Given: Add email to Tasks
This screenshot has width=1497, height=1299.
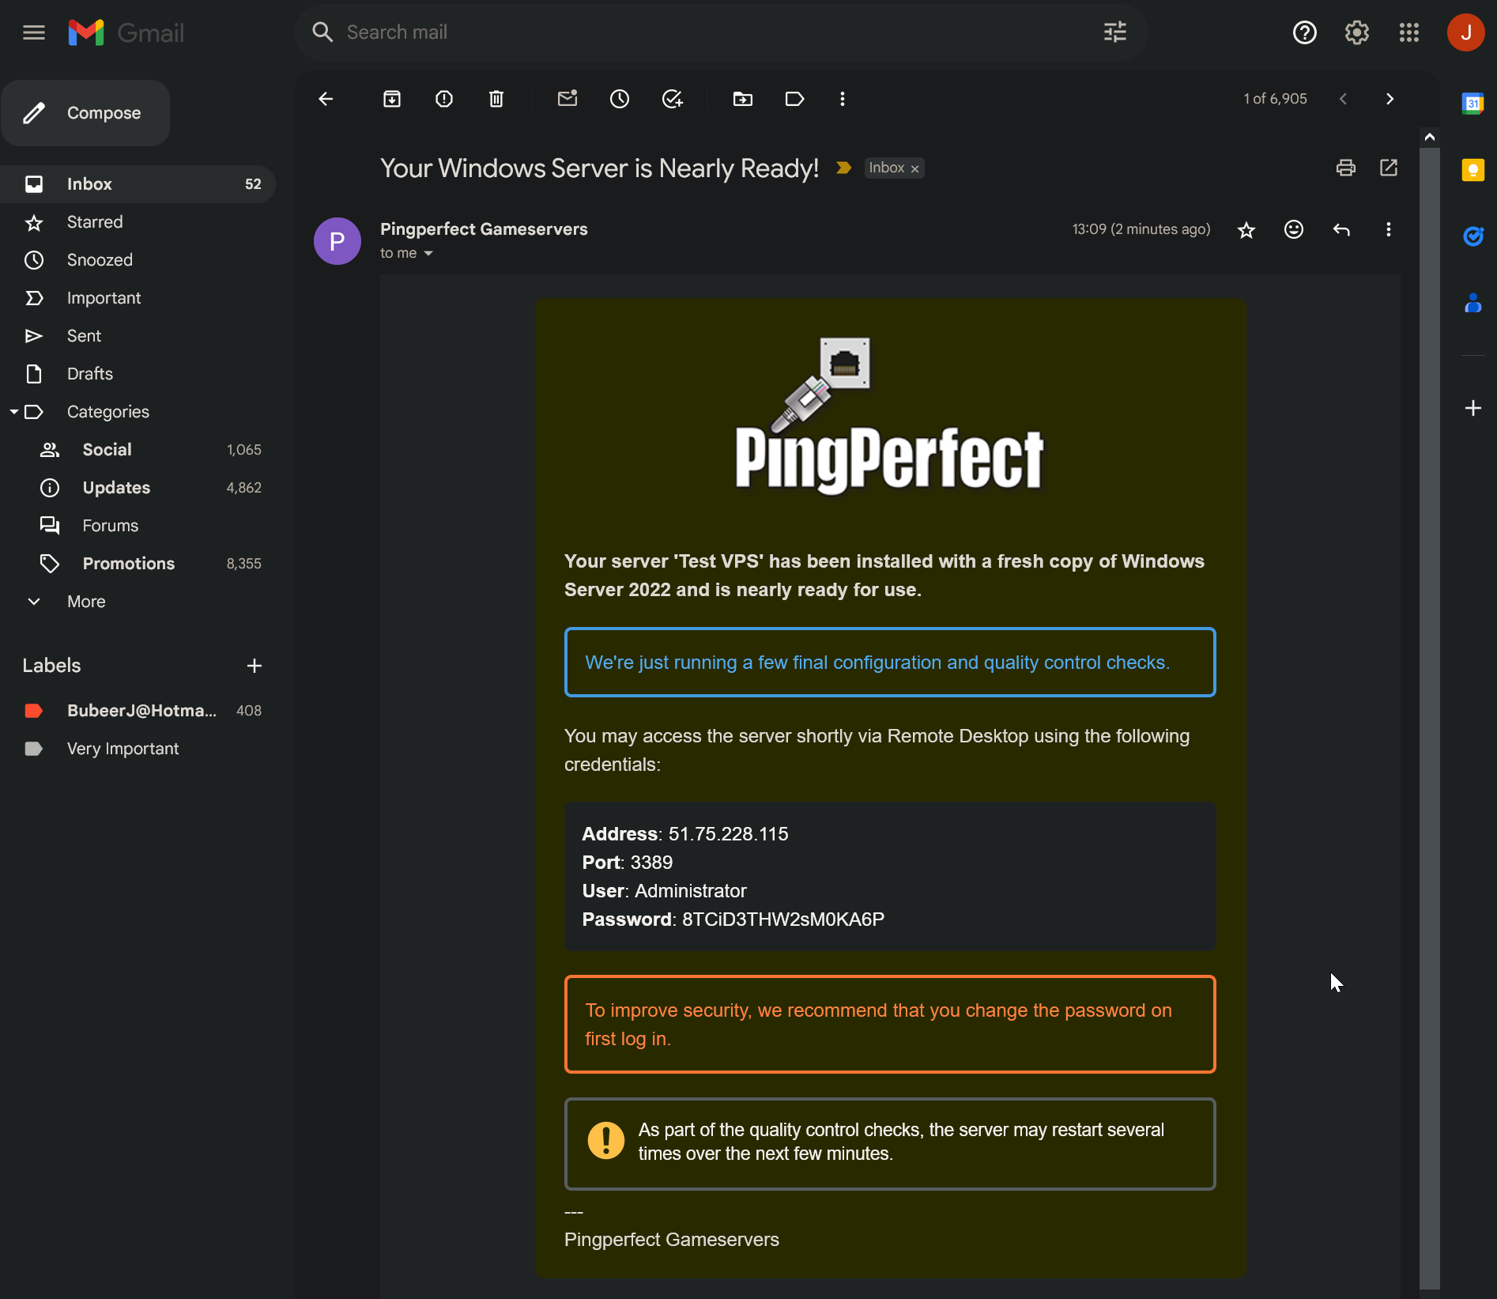Looking at the screenshot, I should (x=672, y=99).
